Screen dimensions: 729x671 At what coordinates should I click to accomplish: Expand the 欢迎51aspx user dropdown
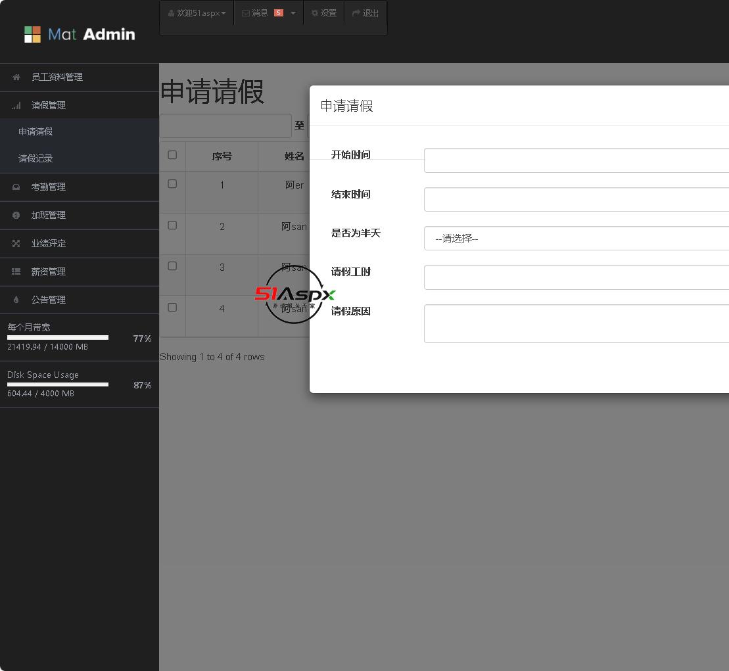[197, 13]
